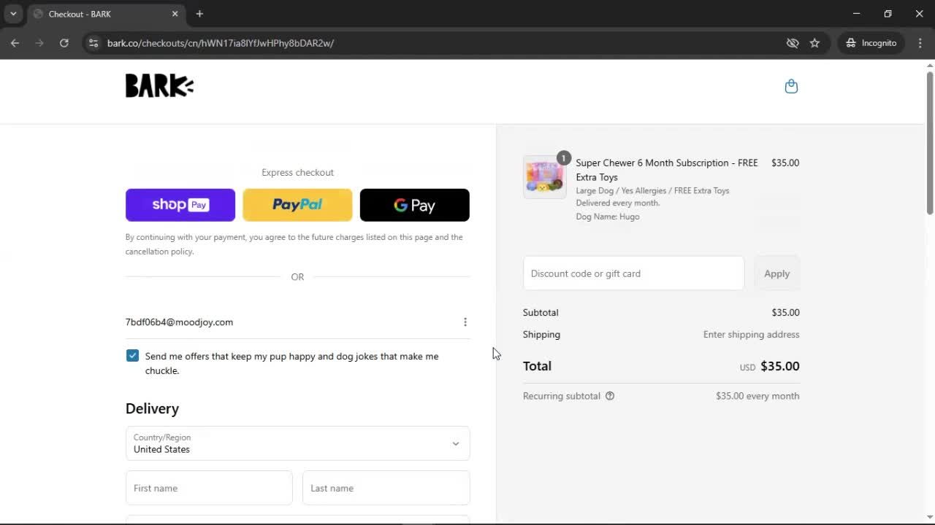
Task: Click the First name field
Action: [x=209, y=488]
